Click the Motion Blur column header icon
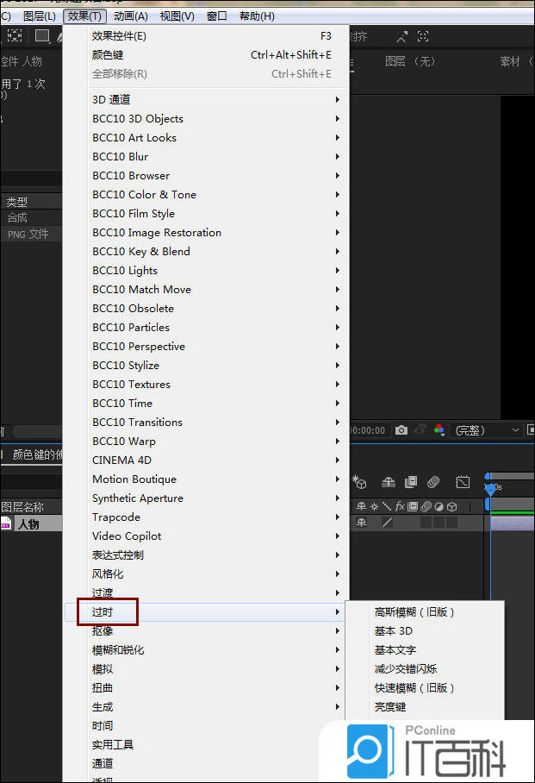 (426, 507)
